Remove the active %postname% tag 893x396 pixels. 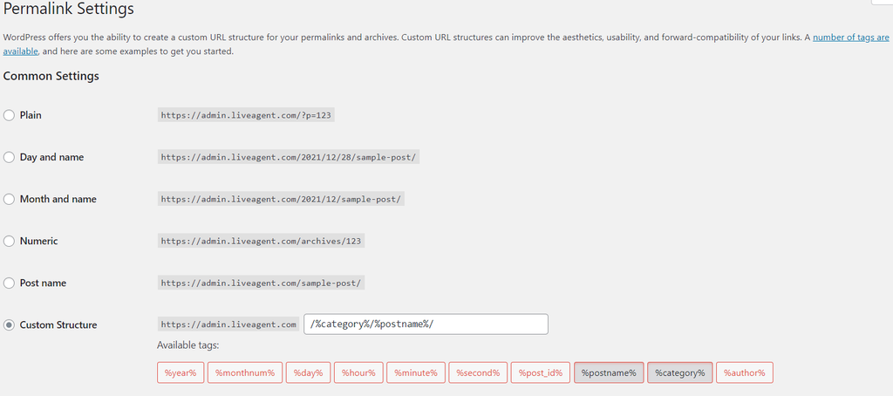coord(609,372)
